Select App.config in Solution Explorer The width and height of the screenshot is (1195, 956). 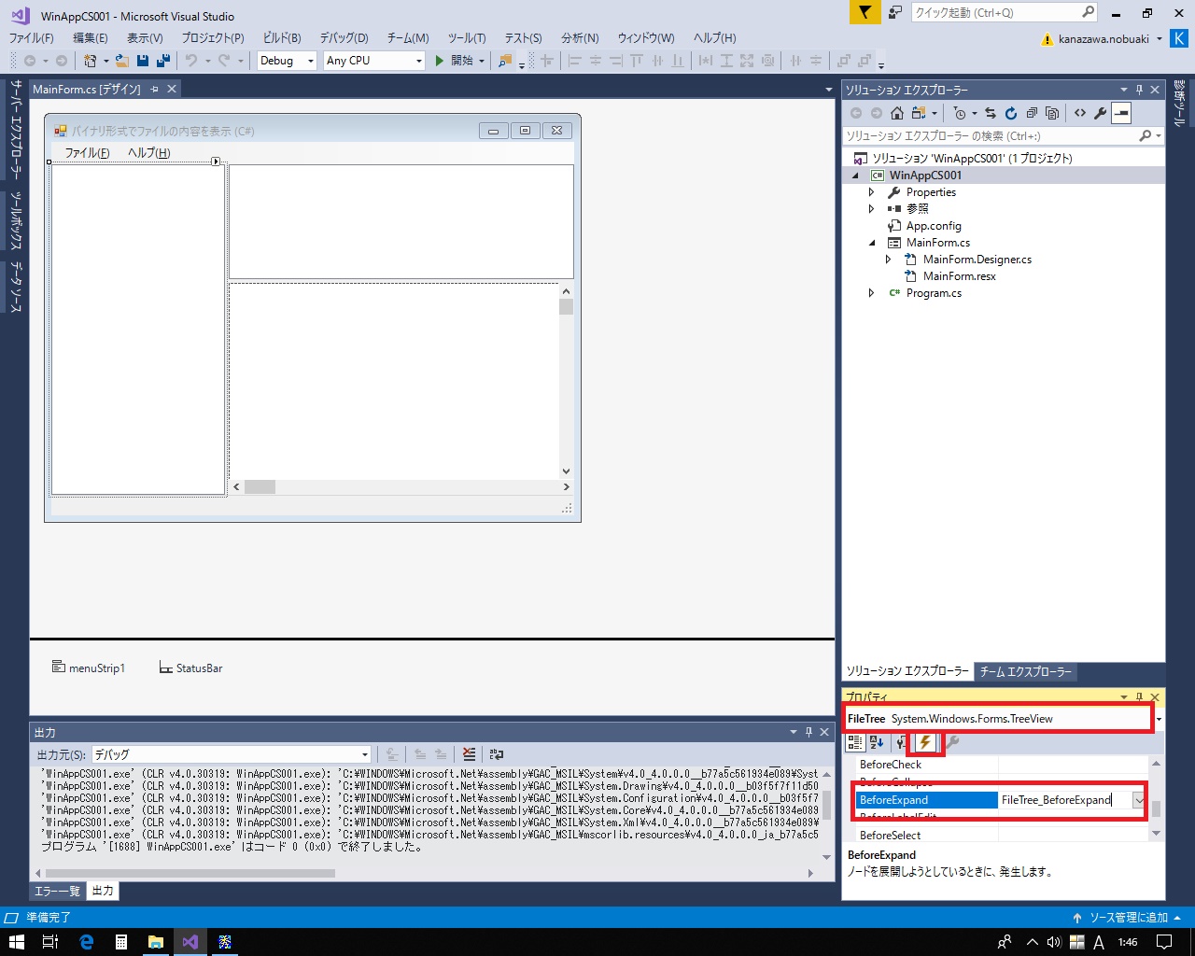click(x=933, y=226)
